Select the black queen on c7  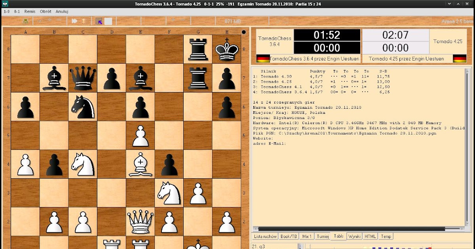[x=83, y=78]
